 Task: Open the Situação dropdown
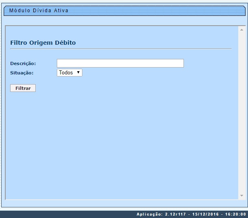(69, 72)
